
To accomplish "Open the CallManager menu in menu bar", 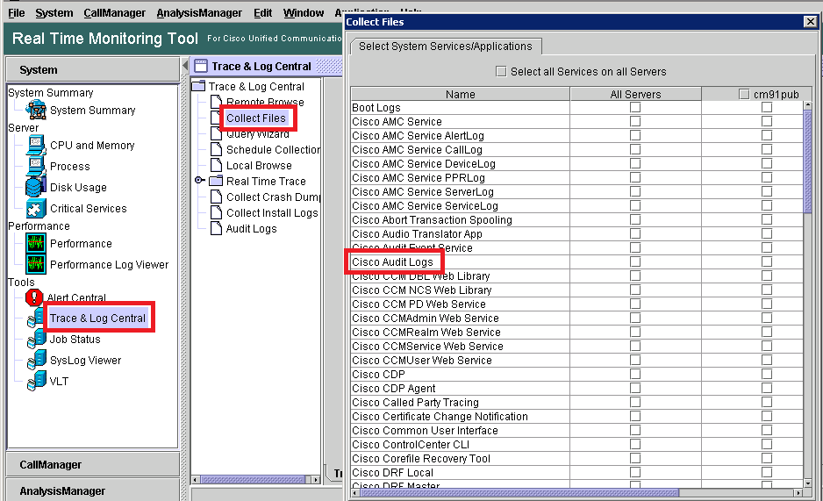I will [x=114, y=12].
